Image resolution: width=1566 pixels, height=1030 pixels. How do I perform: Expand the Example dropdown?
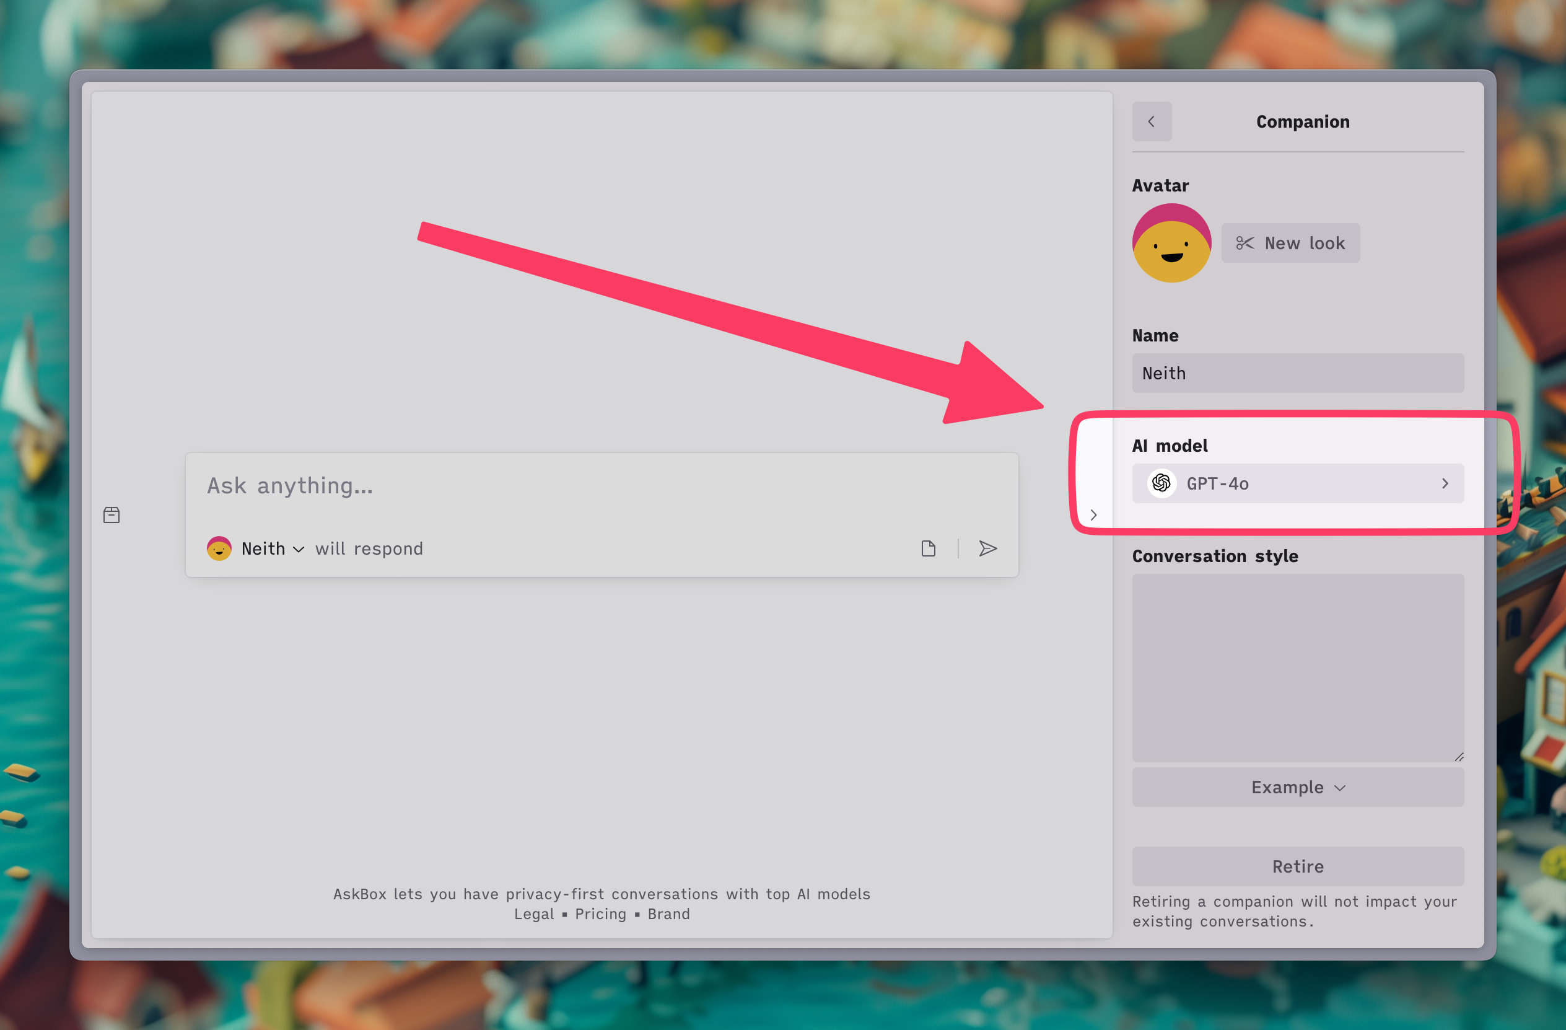point(1298,787)
